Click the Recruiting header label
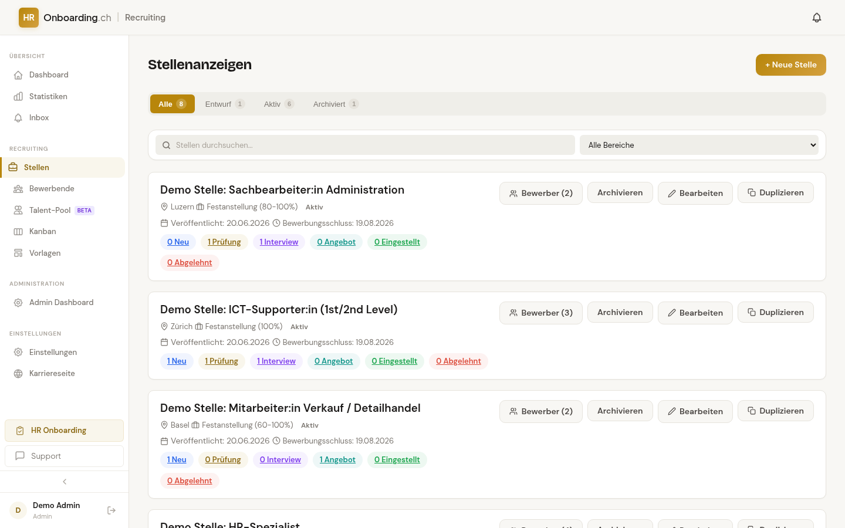Screen dimensions: 845x528 click(x=145, y=18)
